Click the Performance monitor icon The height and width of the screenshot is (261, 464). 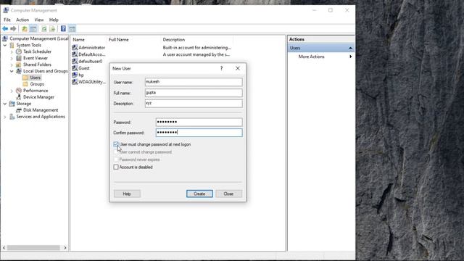[x=19, y=91]
